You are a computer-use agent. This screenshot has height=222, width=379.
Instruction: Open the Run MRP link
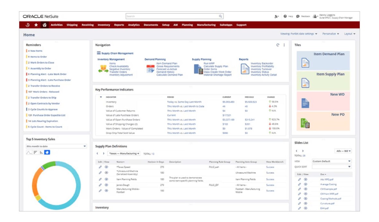tap(209, 63)
